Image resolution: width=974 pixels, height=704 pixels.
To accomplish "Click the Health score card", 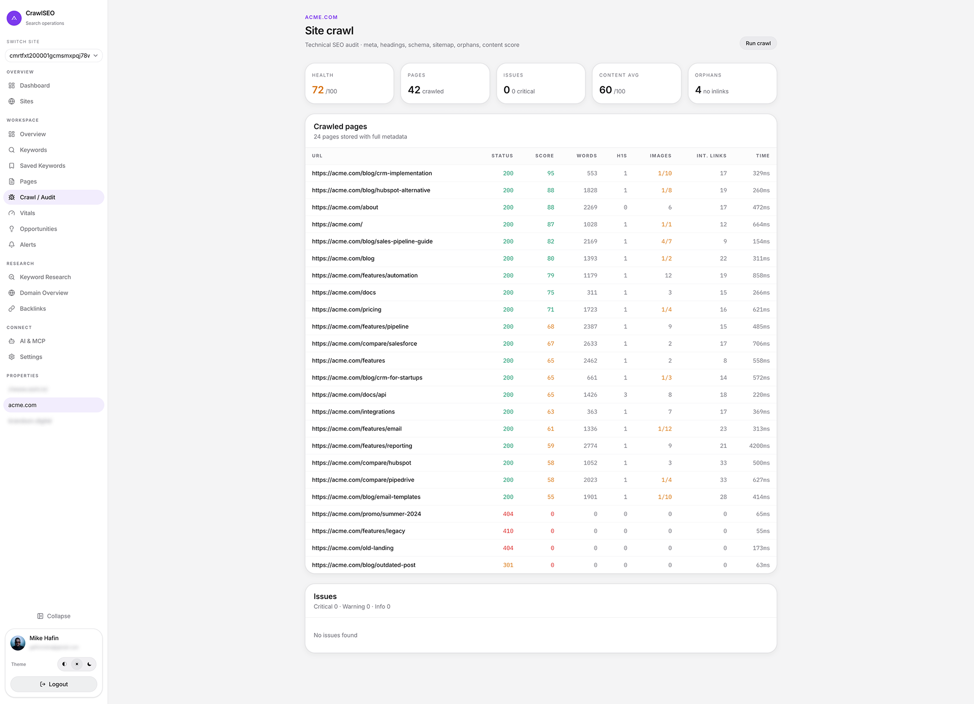I will coord(350,84).
